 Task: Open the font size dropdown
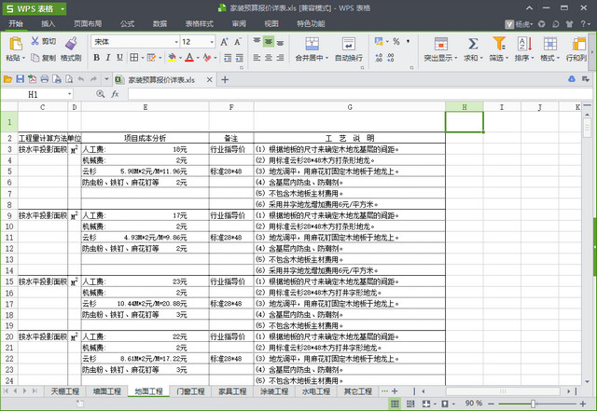212,42
